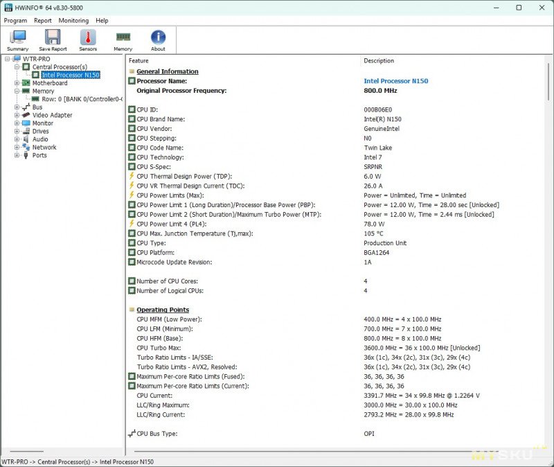The height and width of the screenshot is (467, 554).
Task: Click the Feature column header
Action: pos(138,61)
